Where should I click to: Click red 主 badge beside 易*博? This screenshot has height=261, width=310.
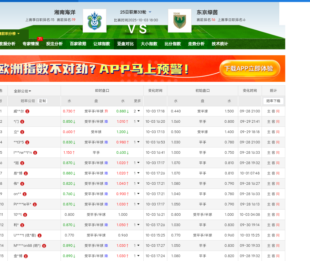(26, 173)
